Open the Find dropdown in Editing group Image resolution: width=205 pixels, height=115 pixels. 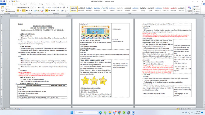[196, 7]
